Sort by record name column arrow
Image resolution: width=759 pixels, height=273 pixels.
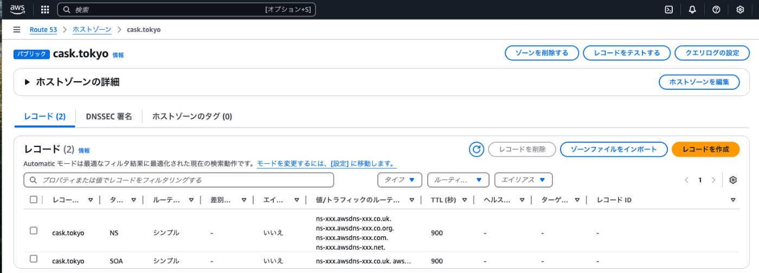tap(91, 200)
